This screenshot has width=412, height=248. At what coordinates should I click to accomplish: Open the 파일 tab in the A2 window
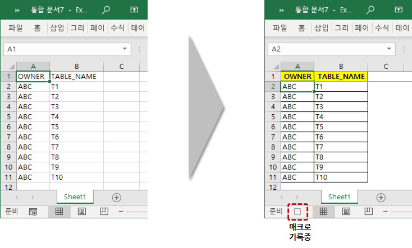tap(280, 28)
